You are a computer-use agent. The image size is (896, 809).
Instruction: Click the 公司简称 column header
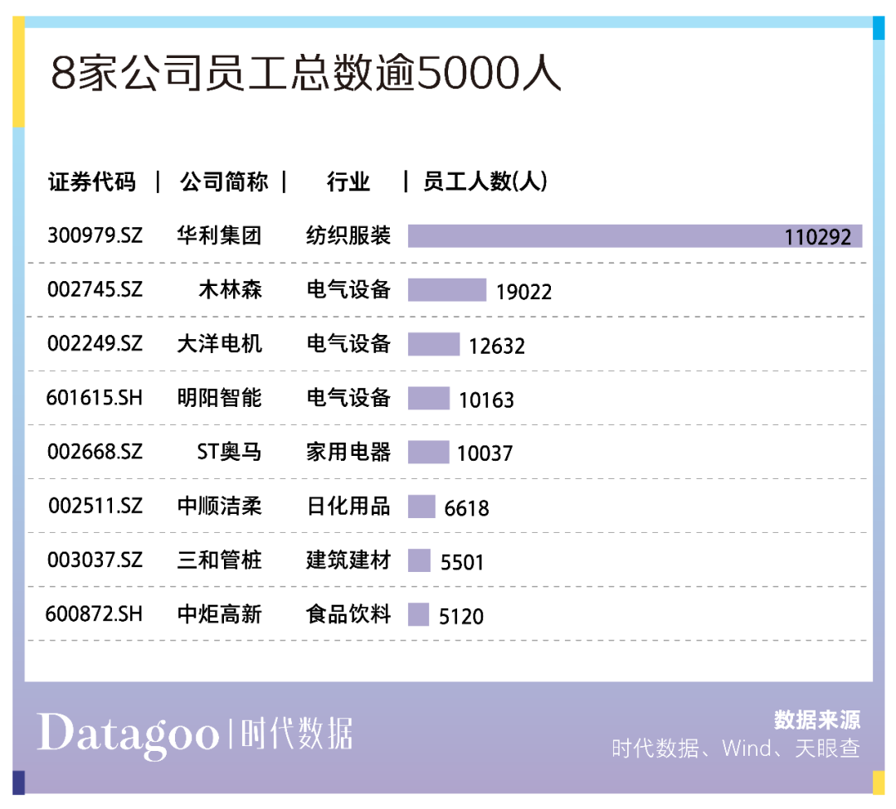pyautogui.click(x=224, y=182)
